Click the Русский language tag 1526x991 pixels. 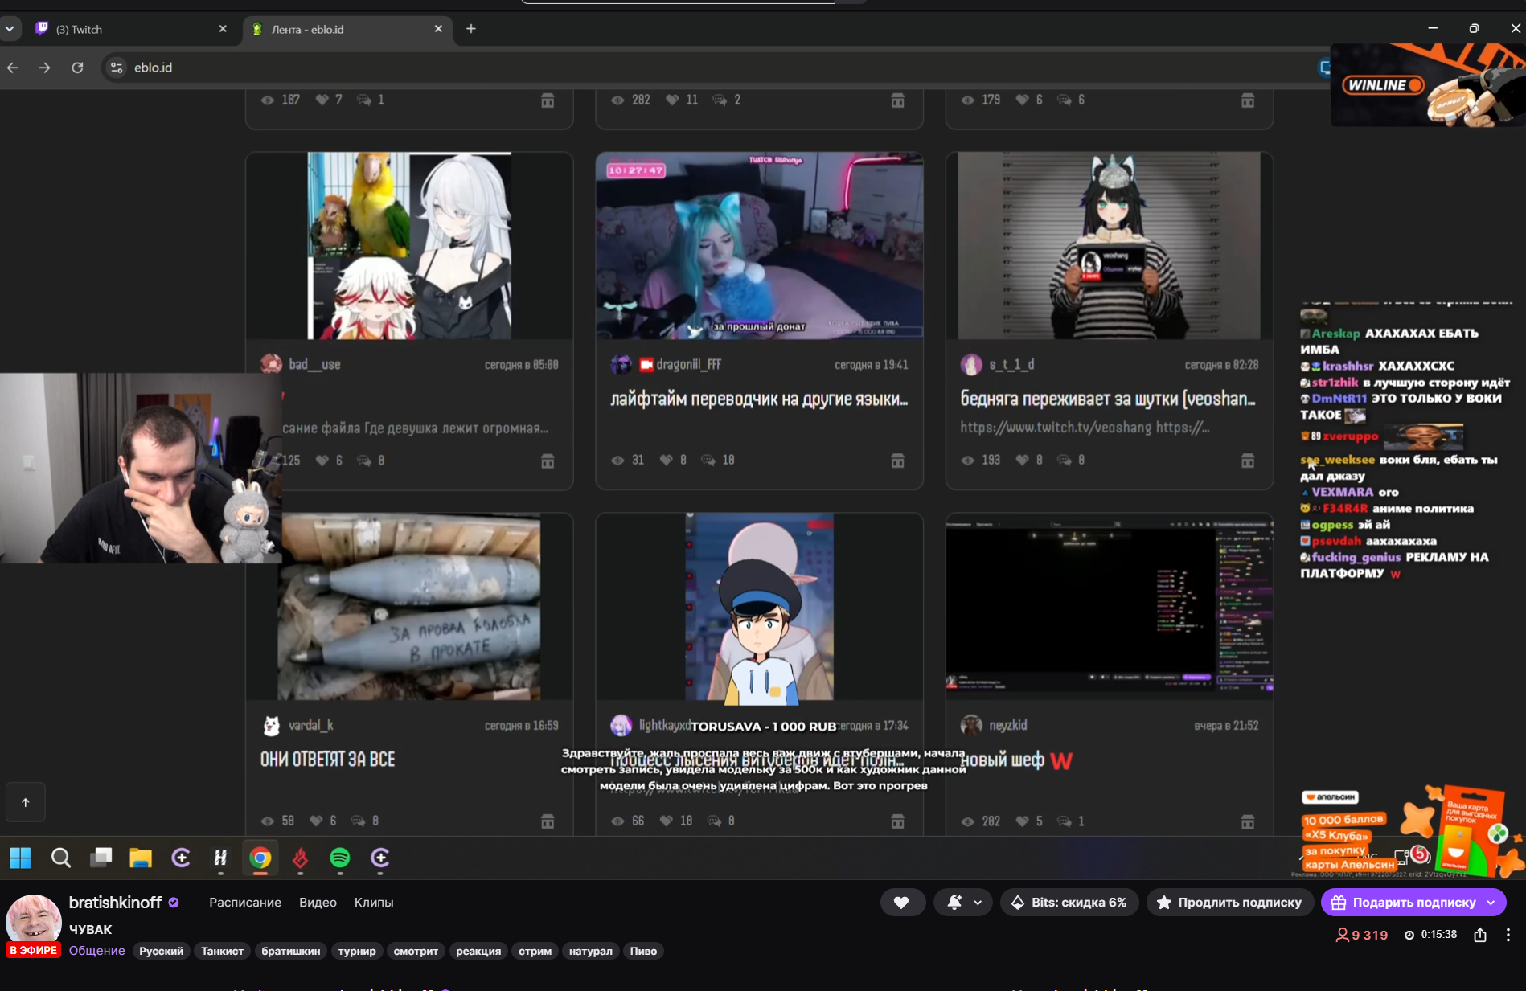pos(162,952)
